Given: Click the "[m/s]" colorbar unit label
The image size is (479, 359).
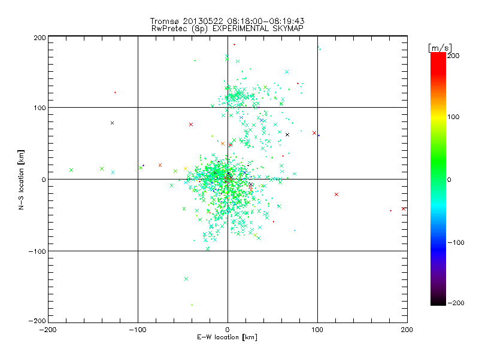Looking at the screenshot, I should click(440, 48).
